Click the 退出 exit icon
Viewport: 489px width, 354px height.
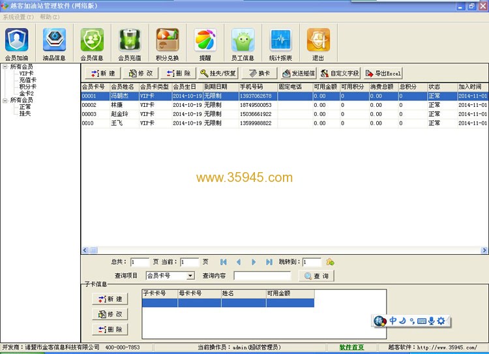[318, 44]
